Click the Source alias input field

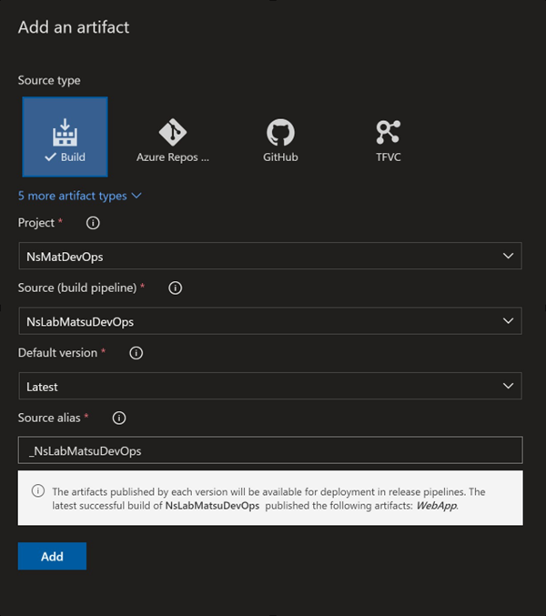point(270,450)
